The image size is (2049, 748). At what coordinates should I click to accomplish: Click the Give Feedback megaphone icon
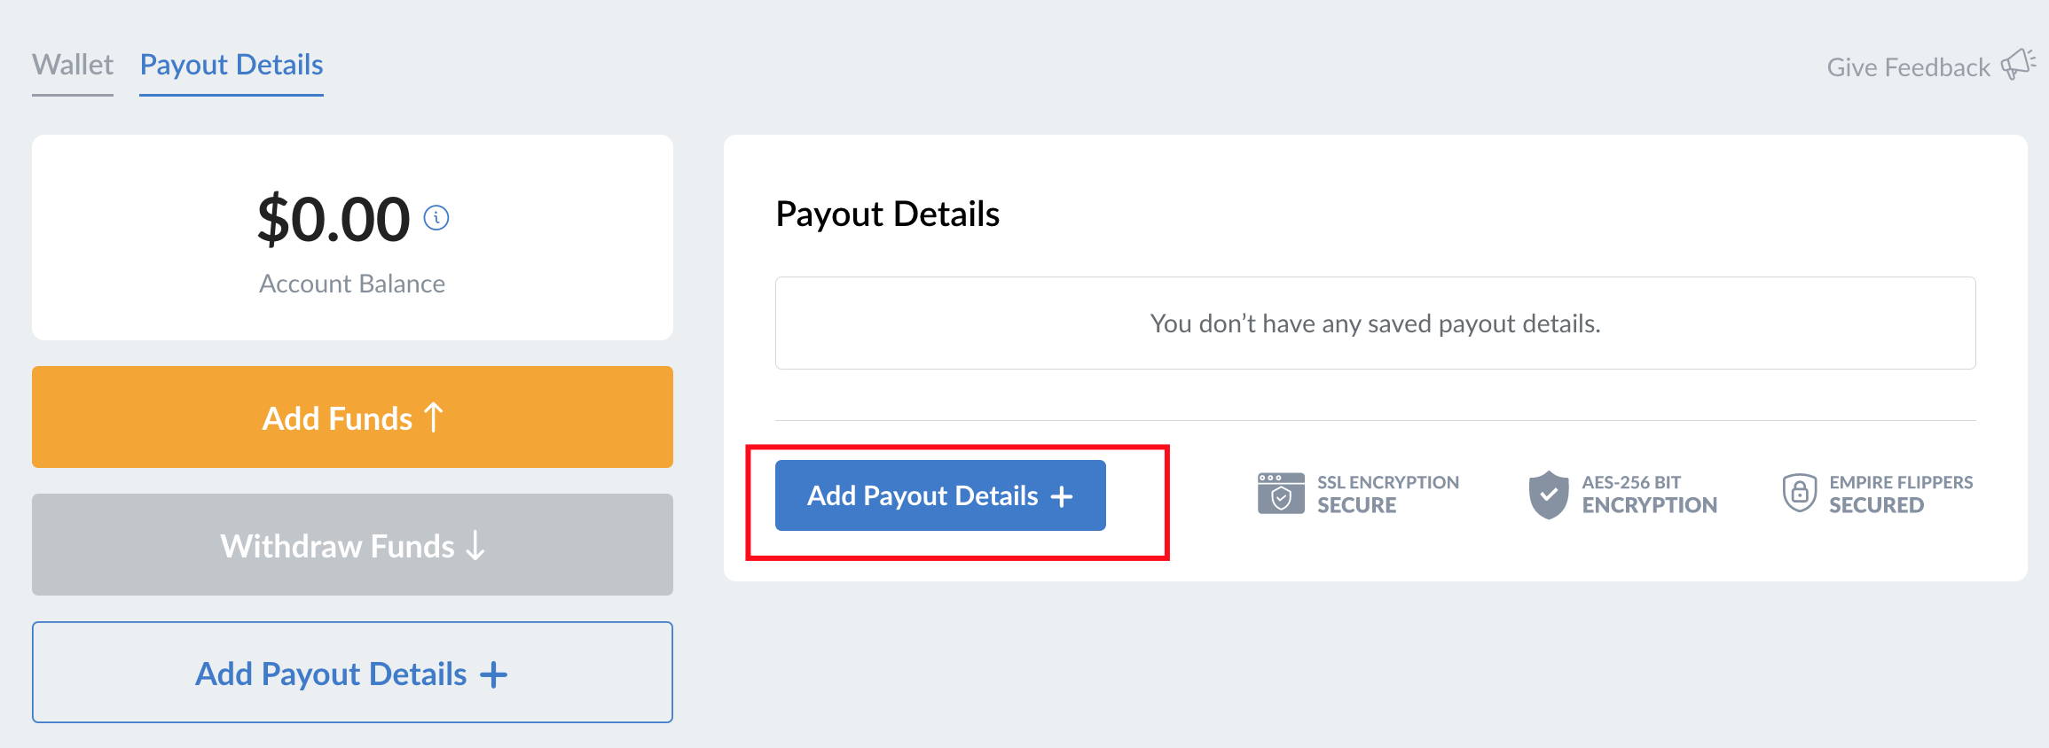click(2018, 65)
